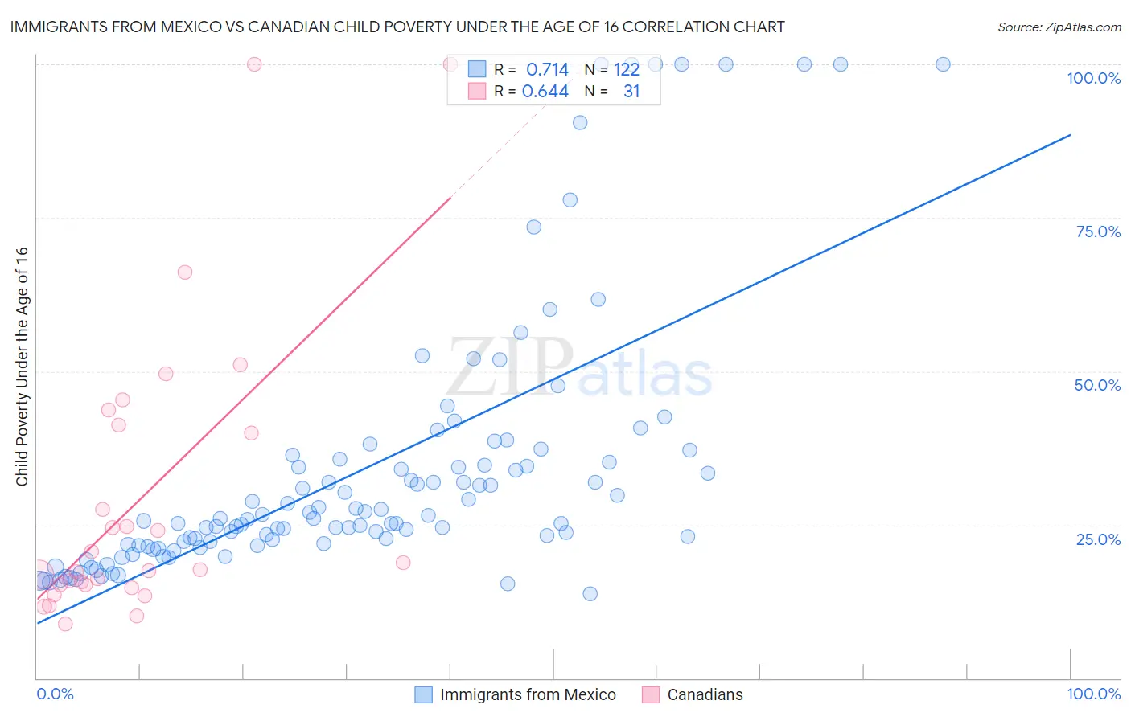This screenshot has width=1131, height=717.
Task: Click the blue swatch beside R = 0.714
Action: [477, 69]
